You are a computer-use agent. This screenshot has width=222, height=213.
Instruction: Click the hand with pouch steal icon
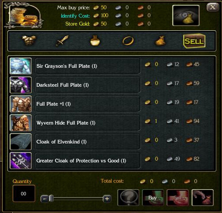[x=203, y=198]
